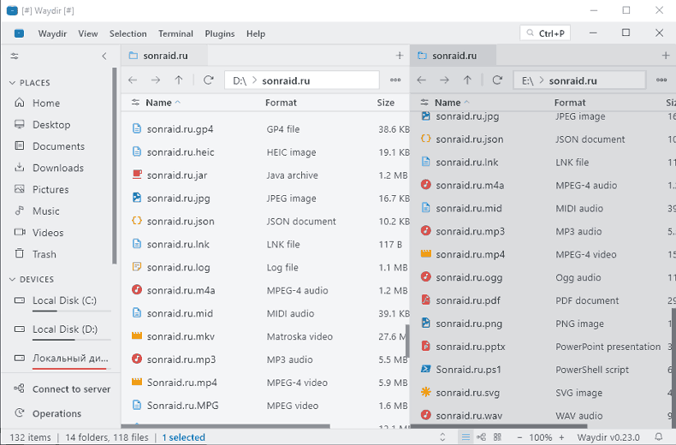Refresh the D:\ sonraid.ru pane
Image resolution: width=676 pixels, height=445 pixels.
pyautogui.click(x=209, y=80)
